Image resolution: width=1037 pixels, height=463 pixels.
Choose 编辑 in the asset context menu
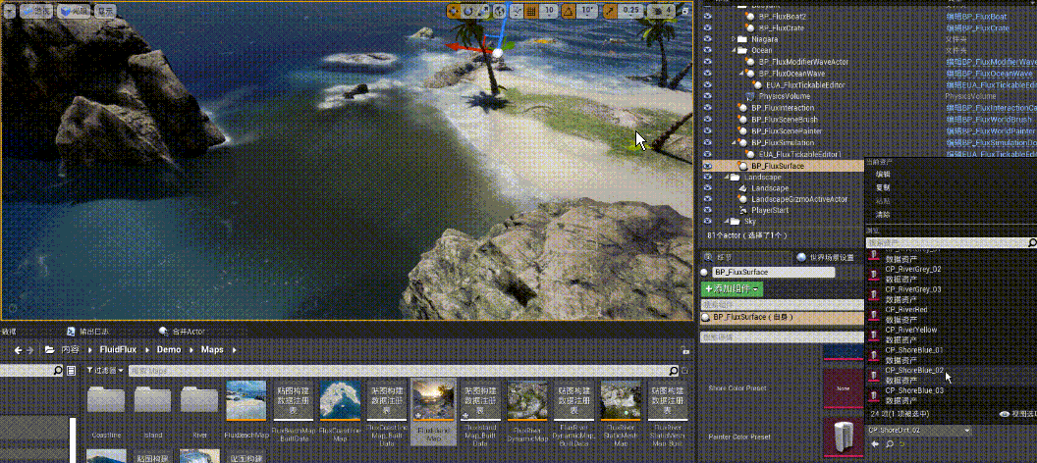(883, 174)
